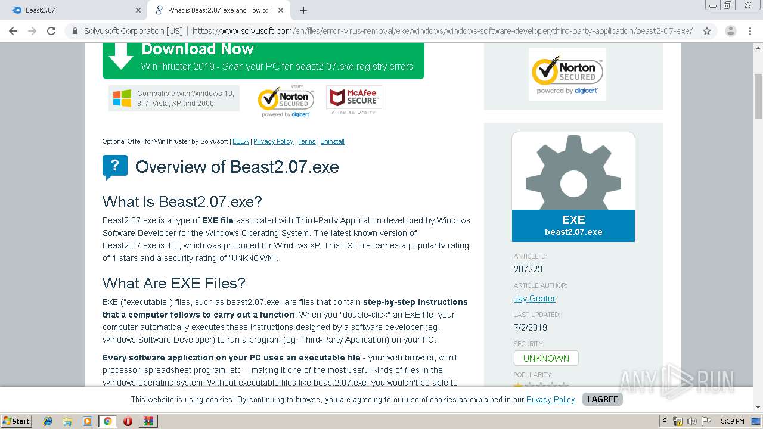Screen dimensions: 763x429
Task: Click the Overview of Beast2.07.exe heading
Action: tap(237, 167)
